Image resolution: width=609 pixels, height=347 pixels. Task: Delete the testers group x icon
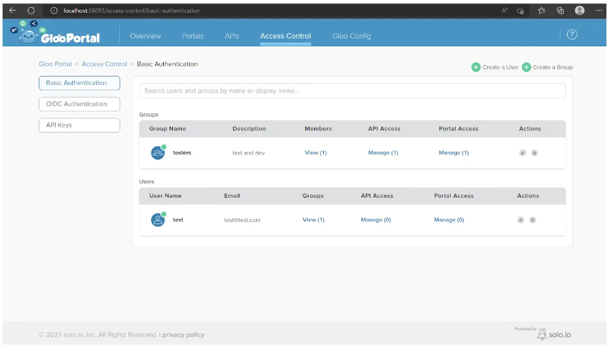pyautogui.click(x=534, y=153)
